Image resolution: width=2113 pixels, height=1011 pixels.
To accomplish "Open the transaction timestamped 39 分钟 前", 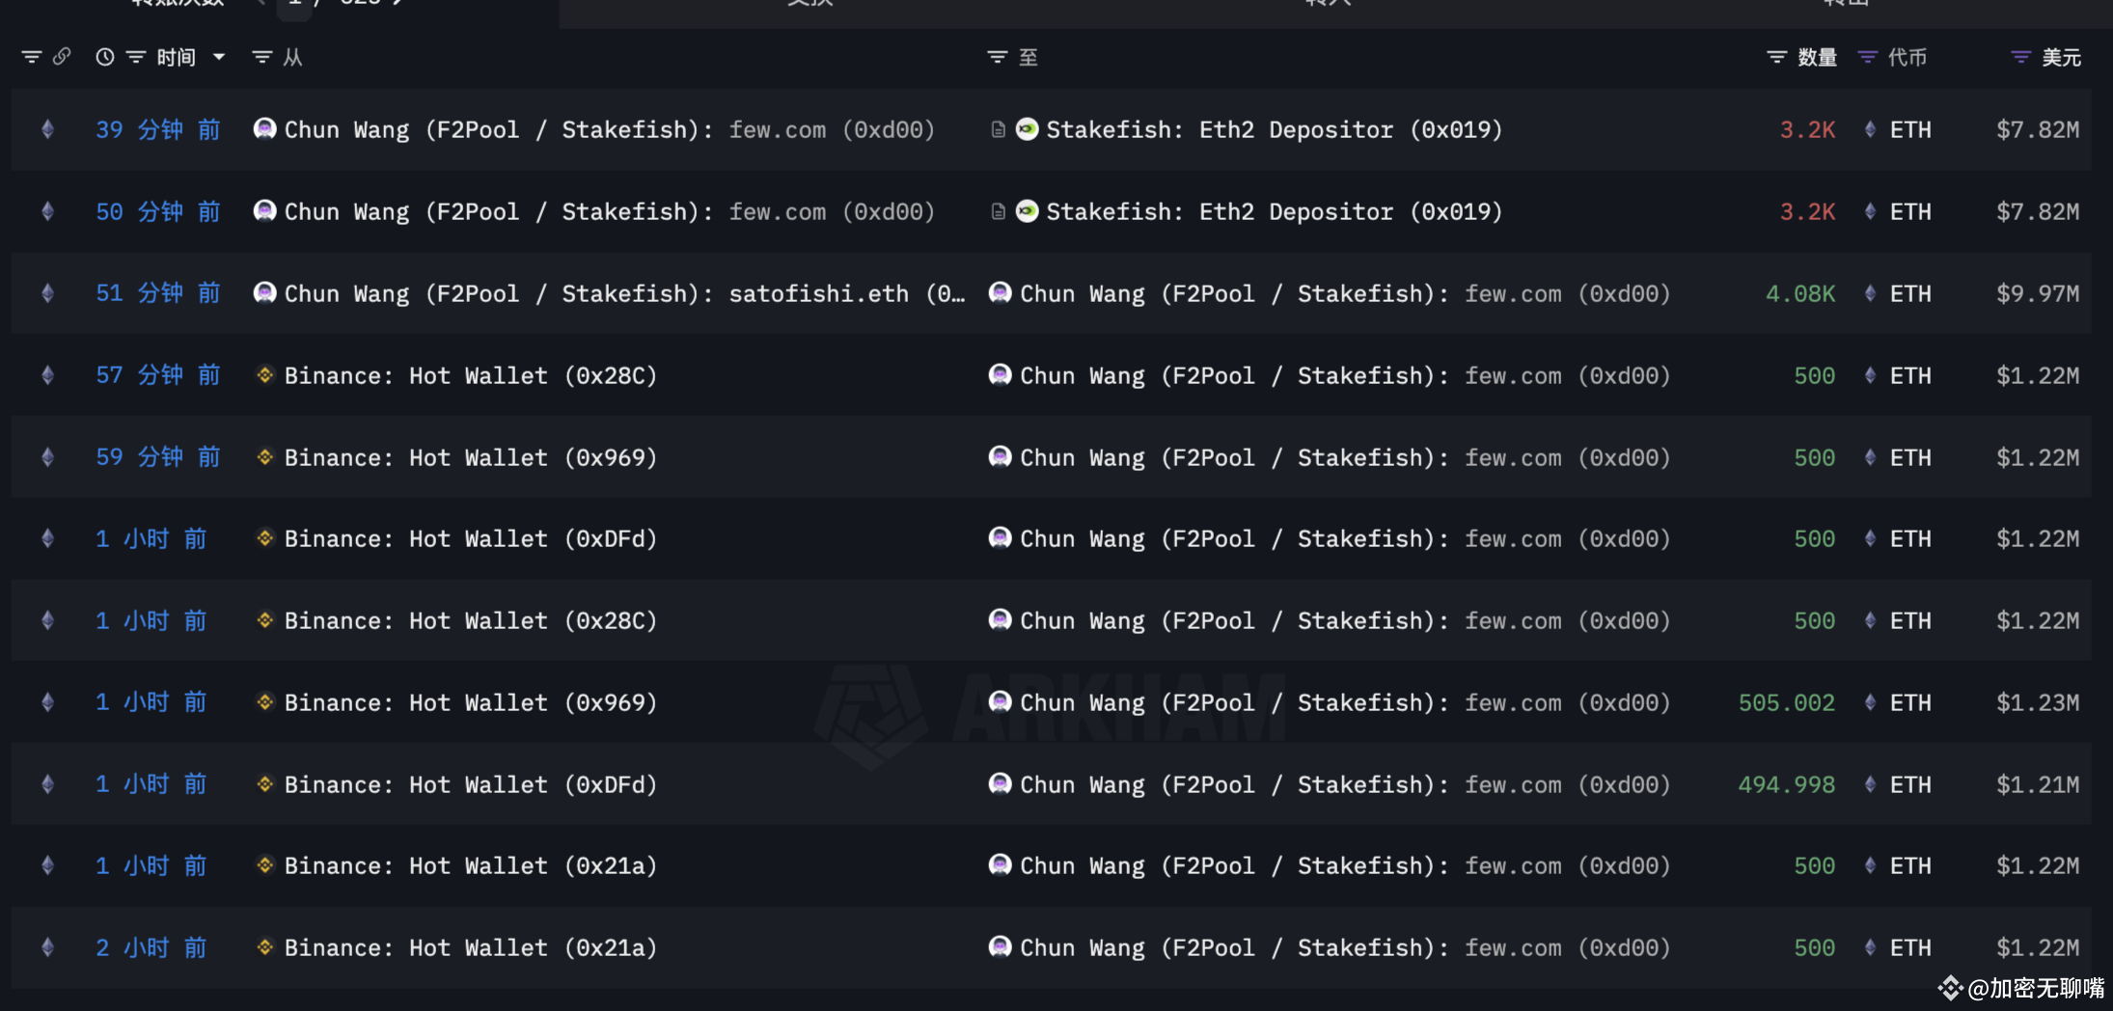I will [157, 129].
